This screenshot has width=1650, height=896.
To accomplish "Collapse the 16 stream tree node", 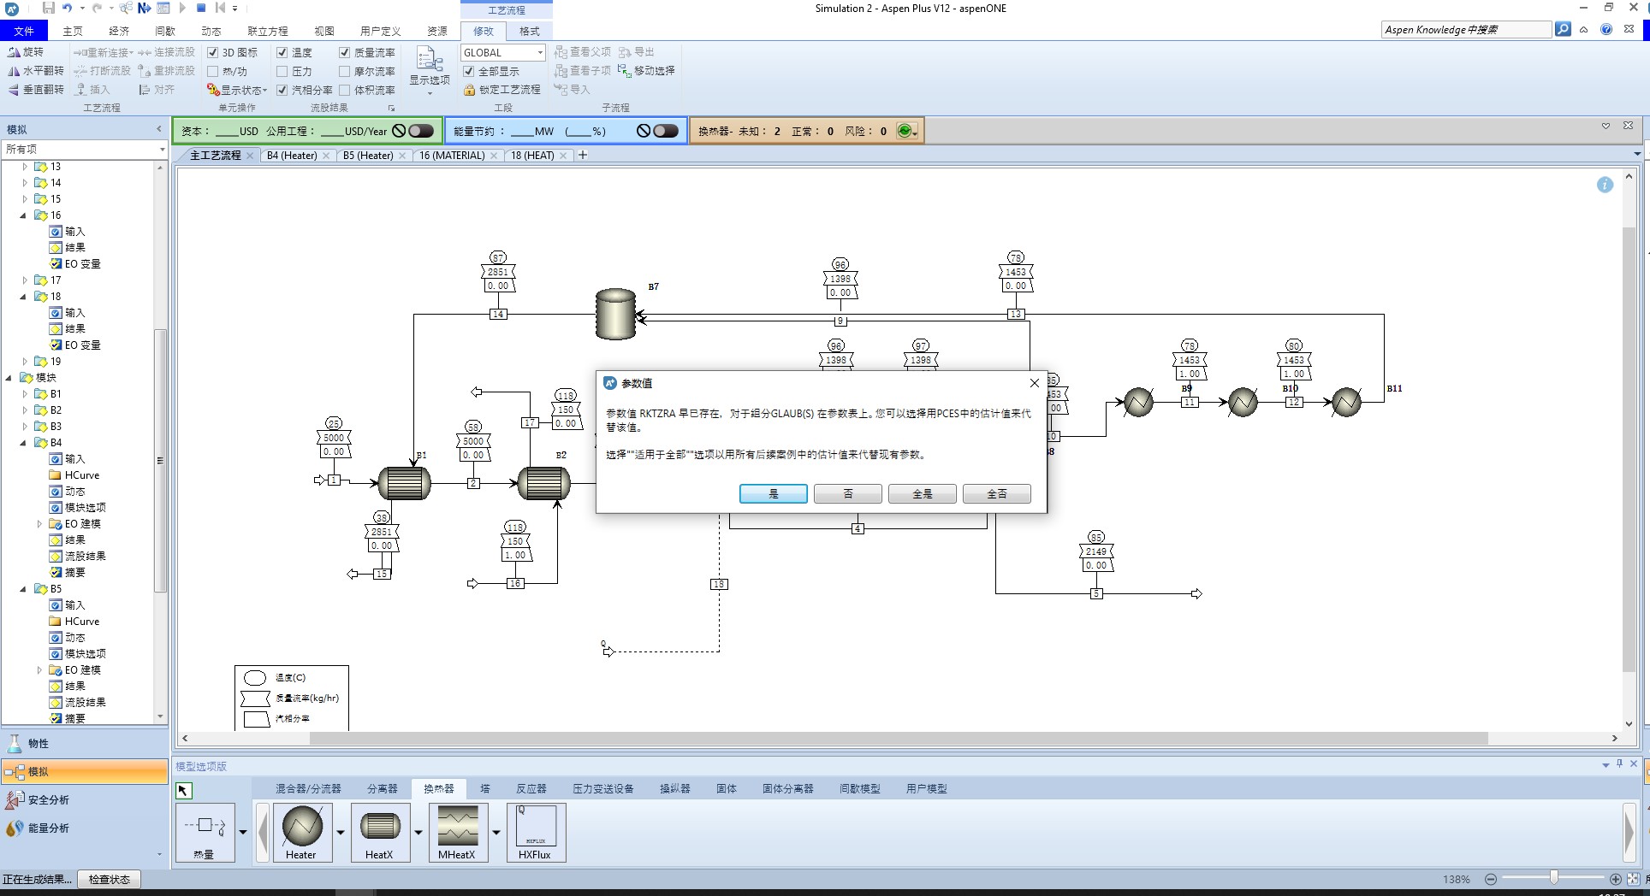I will point(24,215).
